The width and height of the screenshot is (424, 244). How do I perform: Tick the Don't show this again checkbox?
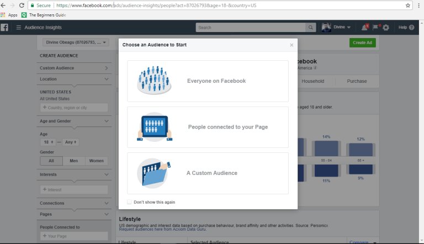(129, 202)
